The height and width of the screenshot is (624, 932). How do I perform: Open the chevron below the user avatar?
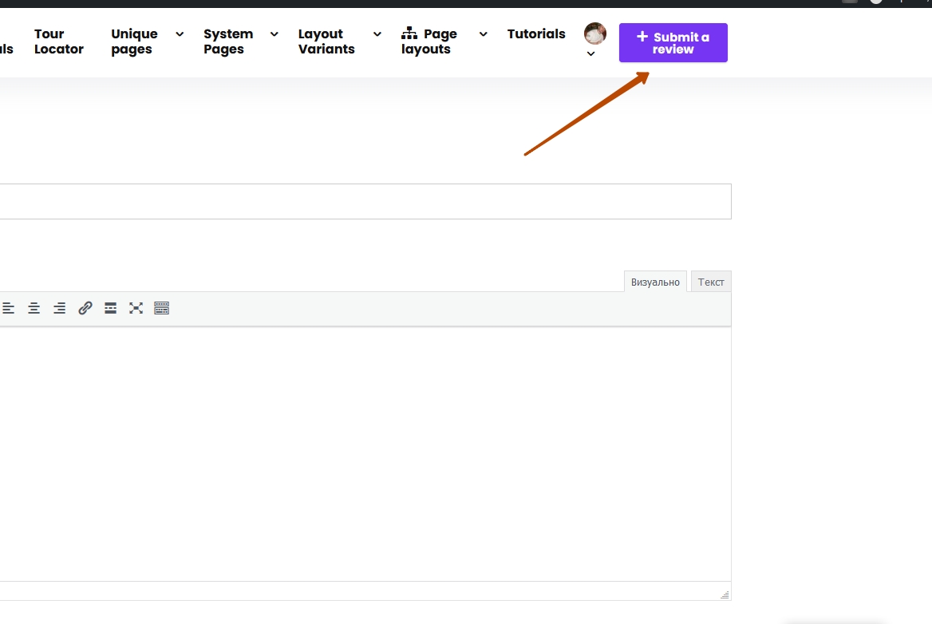coord(591,54)
